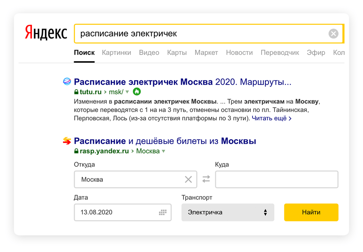Open the tutu.ru domain link
363x252 pixels.
pyautogui.click(x=91, y=92)
